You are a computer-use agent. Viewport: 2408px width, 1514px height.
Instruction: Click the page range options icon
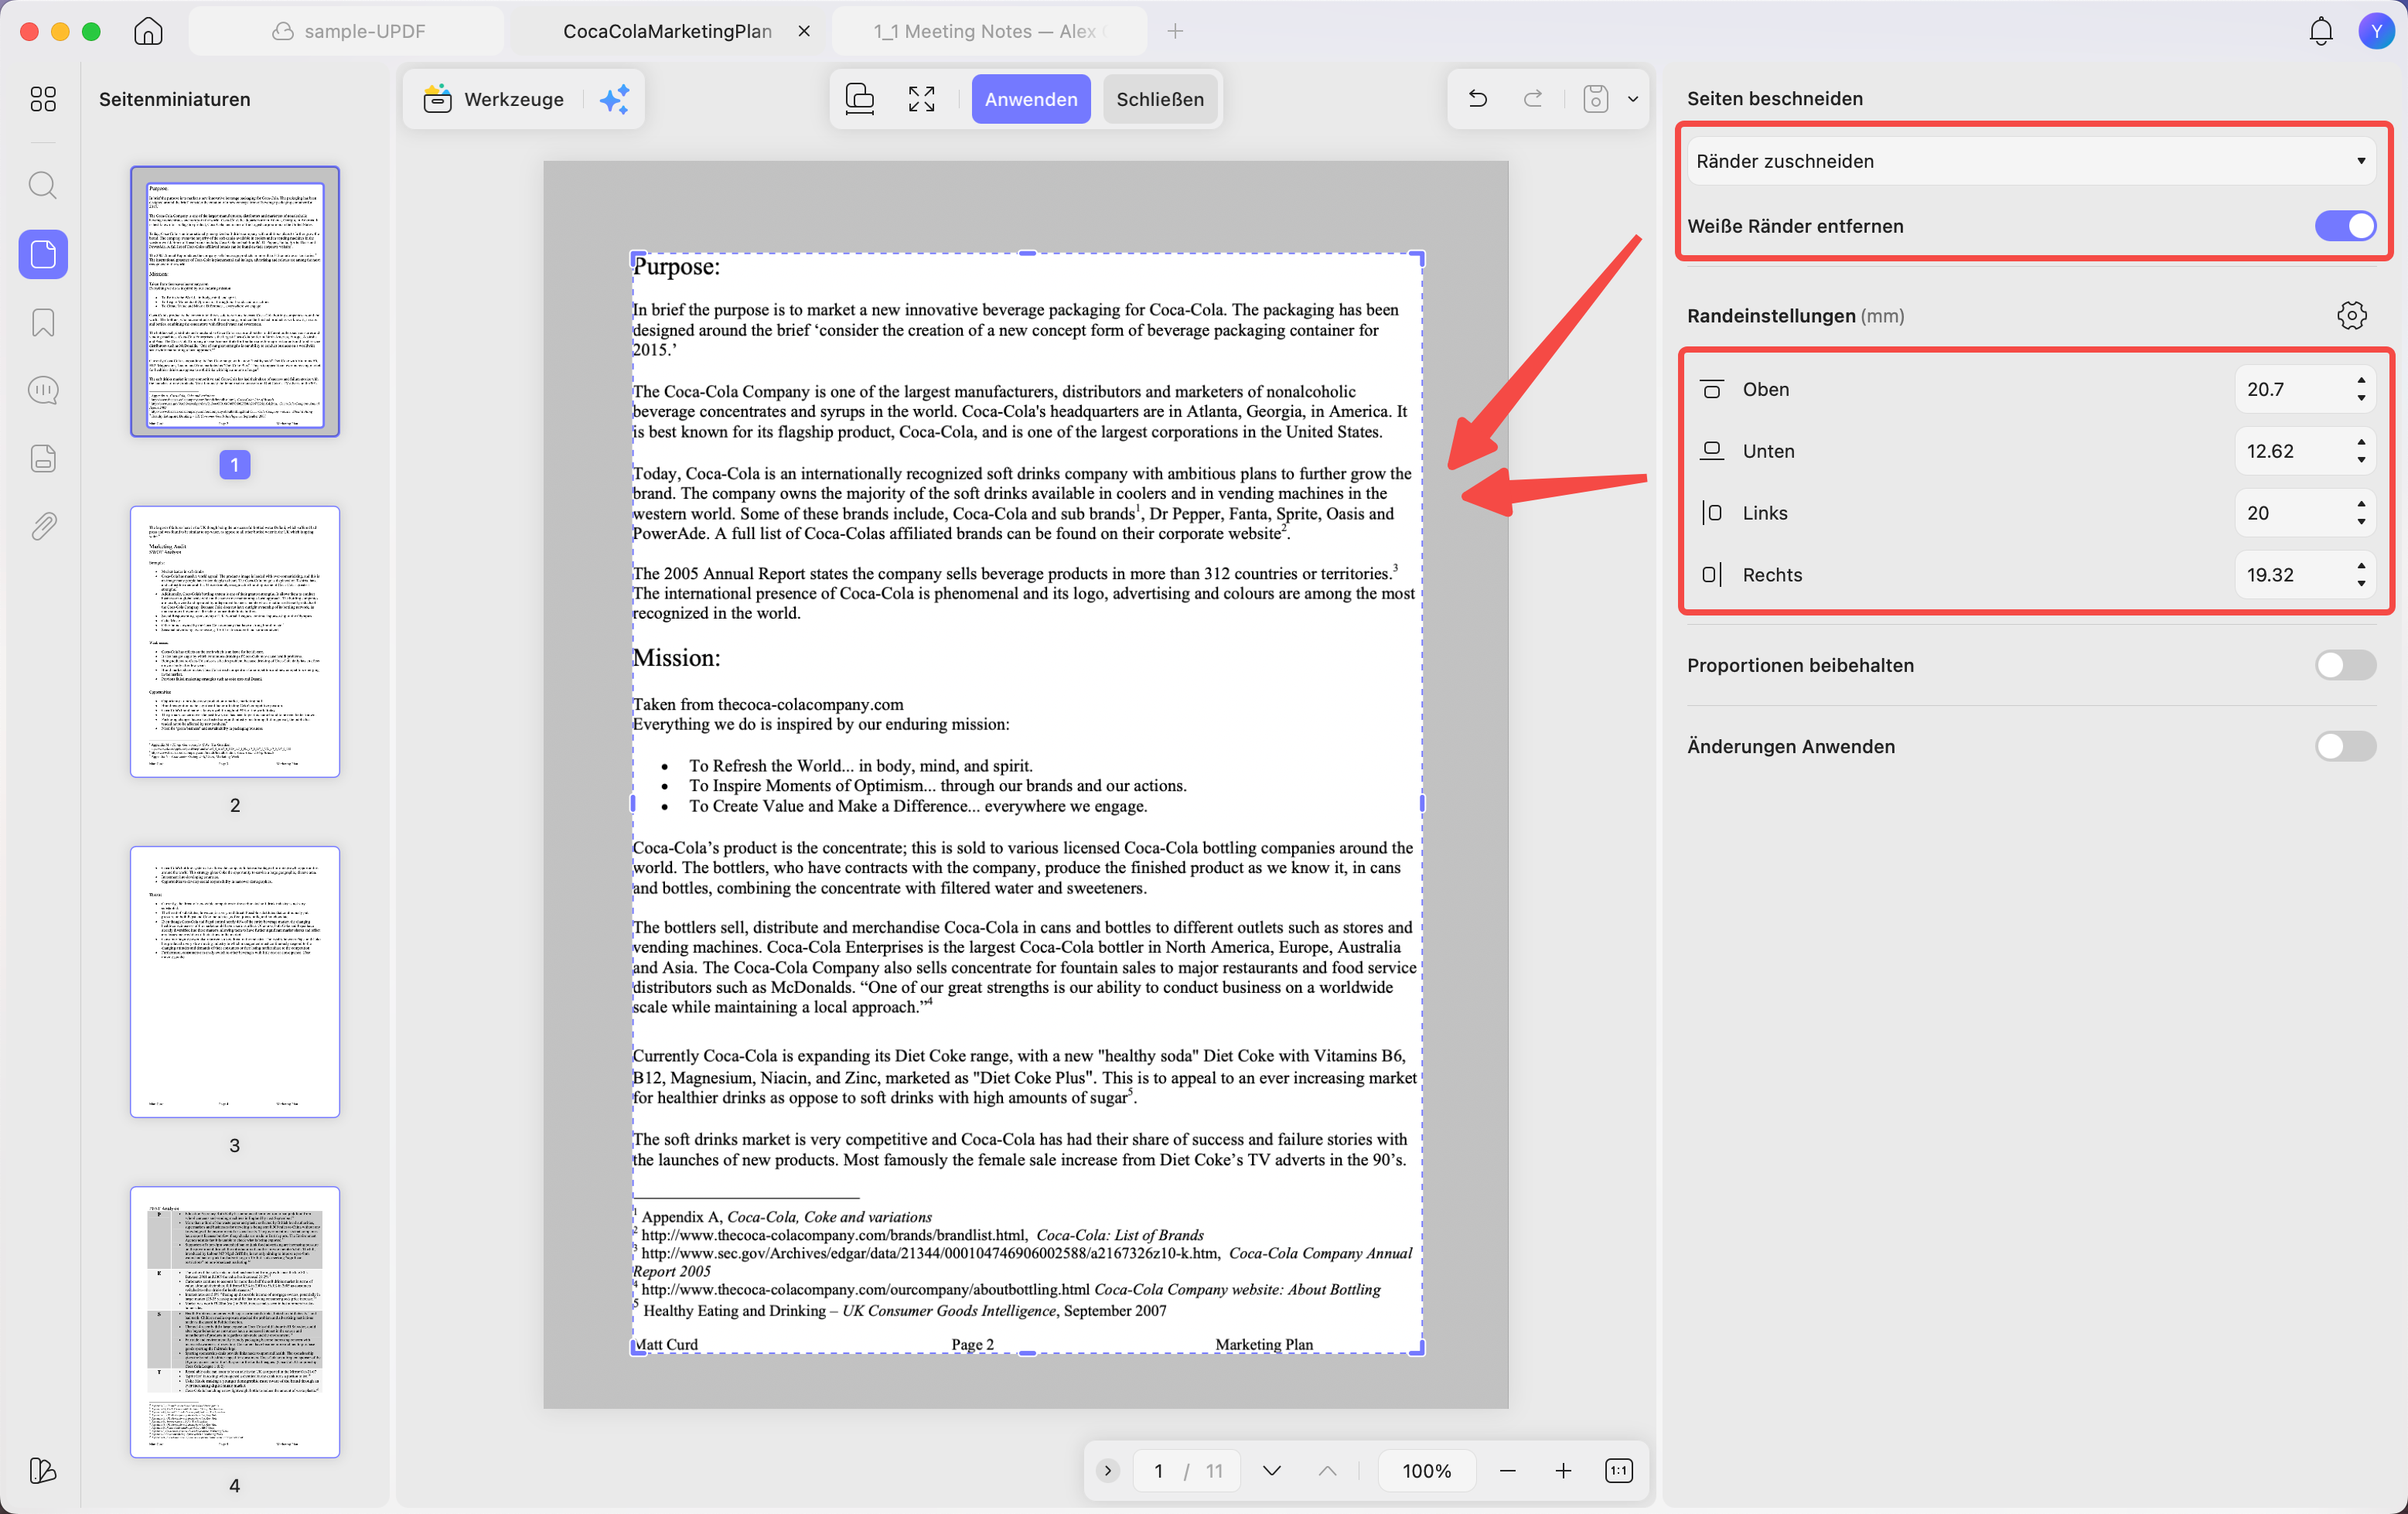(860, 99)
